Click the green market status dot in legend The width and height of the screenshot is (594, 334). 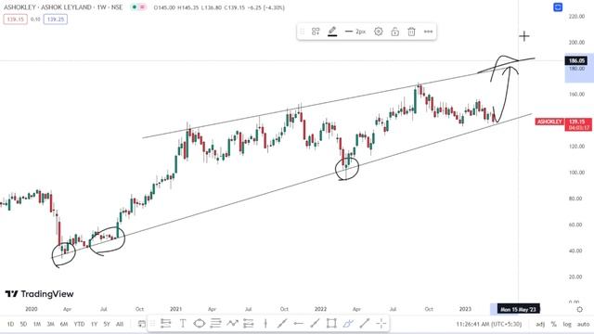134,7
